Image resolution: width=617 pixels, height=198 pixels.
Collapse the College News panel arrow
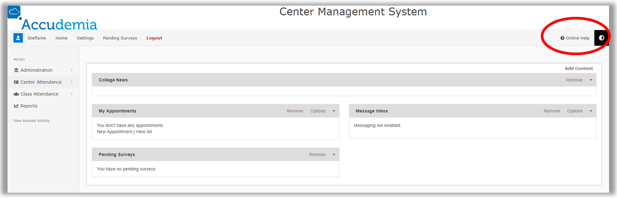591,80
